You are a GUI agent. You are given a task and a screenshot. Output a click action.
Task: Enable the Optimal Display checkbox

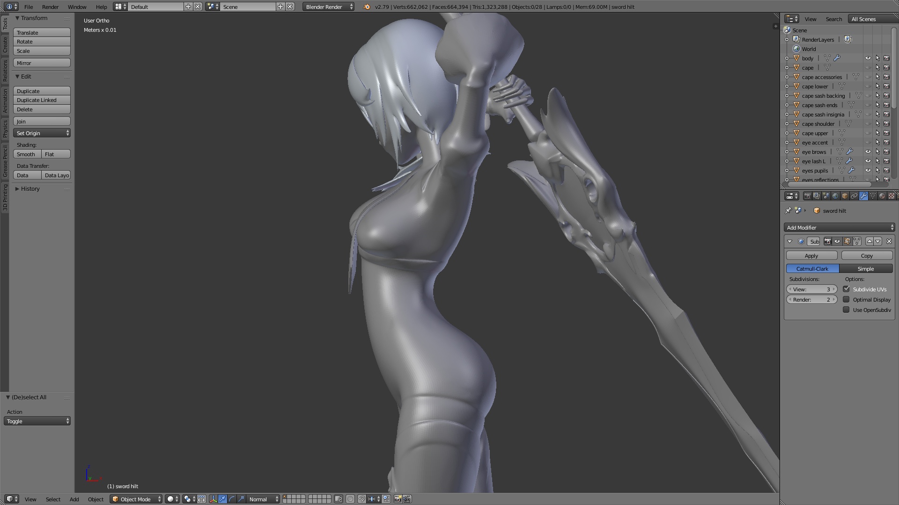pyautogui.click(x=846, y=299)
